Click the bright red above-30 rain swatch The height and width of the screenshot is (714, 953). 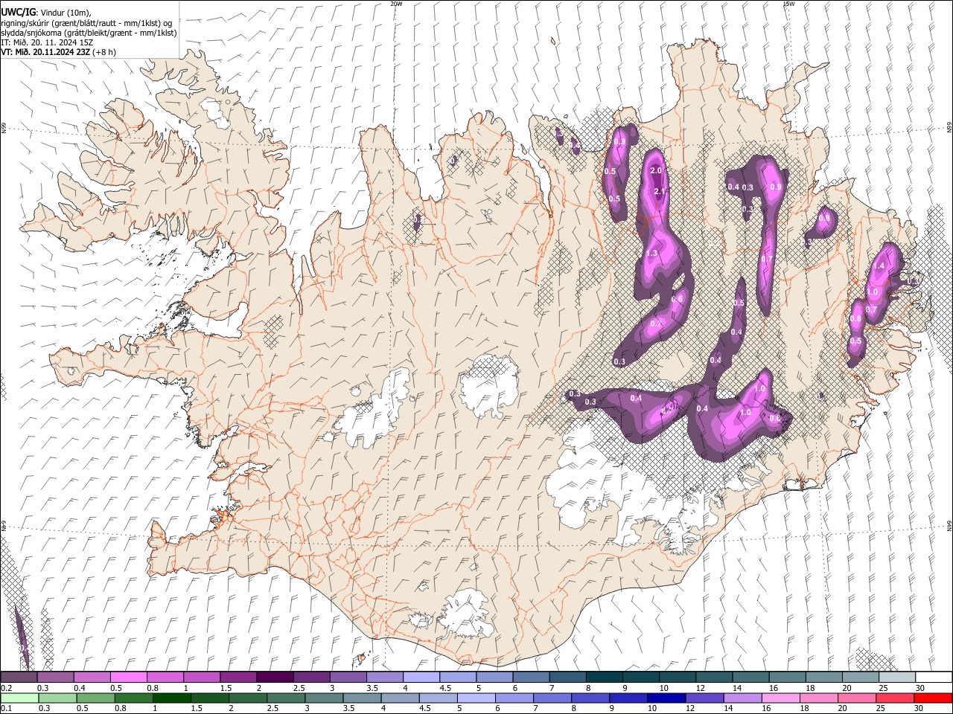[x=932, y=698]
